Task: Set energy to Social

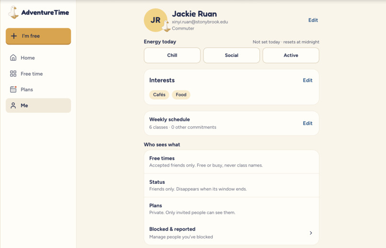Action: point(231,56)
